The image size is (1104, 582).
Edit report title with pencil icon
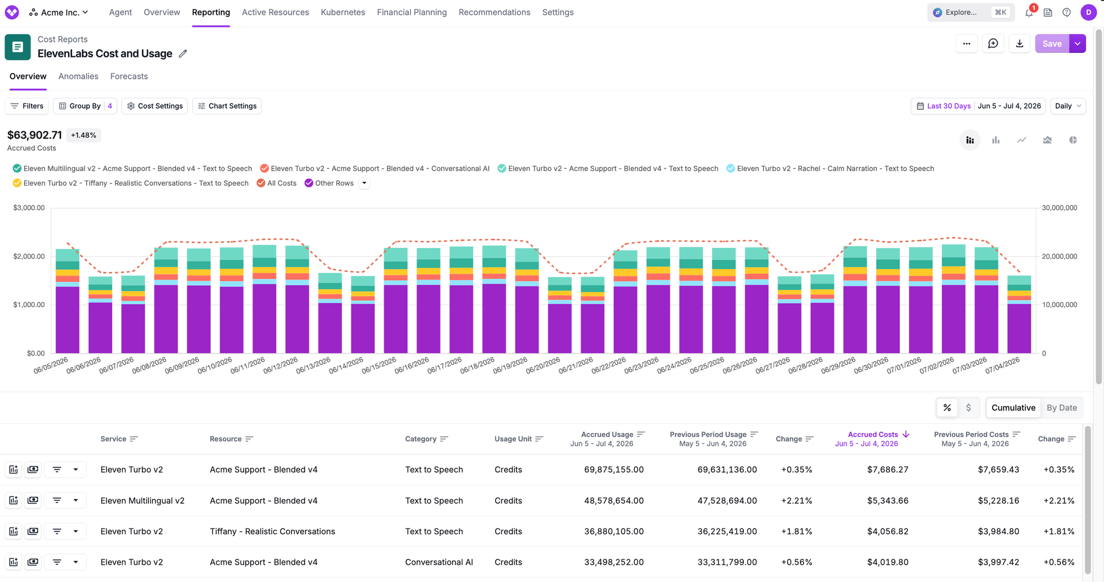click(x=183, y=53)
